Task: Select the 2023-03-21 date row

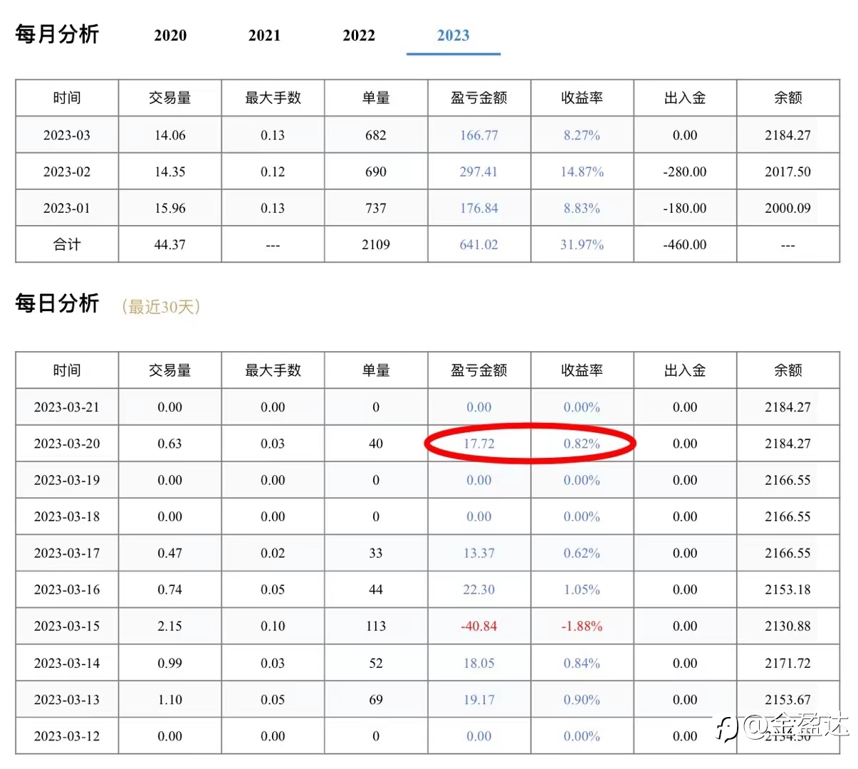Action: [67, 407]
